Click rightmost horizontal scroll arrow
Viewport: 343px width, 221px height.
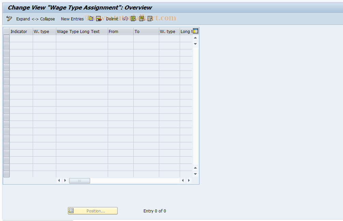click(x=189, y=180)
